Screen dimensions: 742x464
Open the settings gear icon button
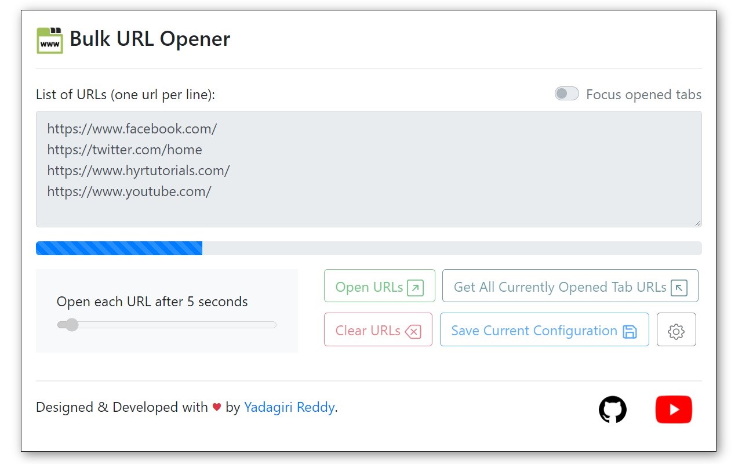click(676, 330)
